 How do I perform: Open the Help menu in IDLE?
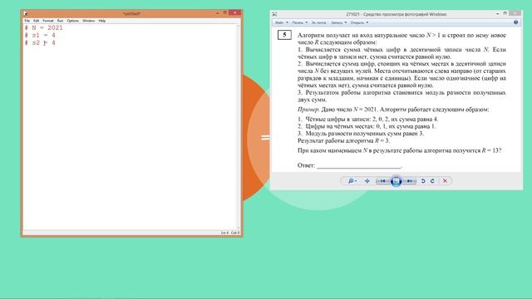pos(101,21)
